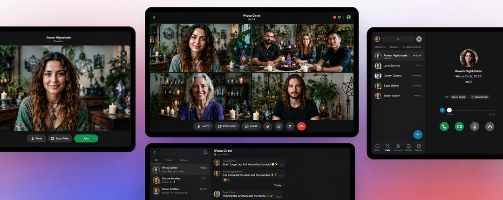Click blue round icon left of voicemail slider

coord(442,110)
